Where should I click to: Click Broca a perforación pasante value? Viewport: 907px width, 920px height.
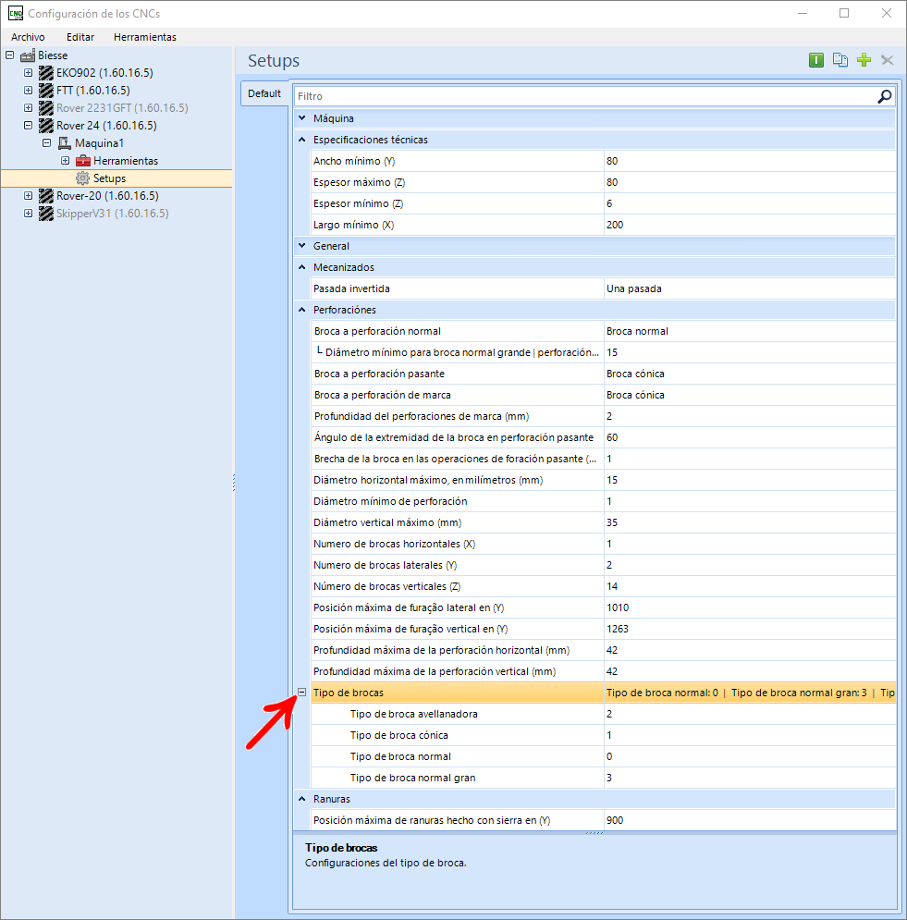750,374
